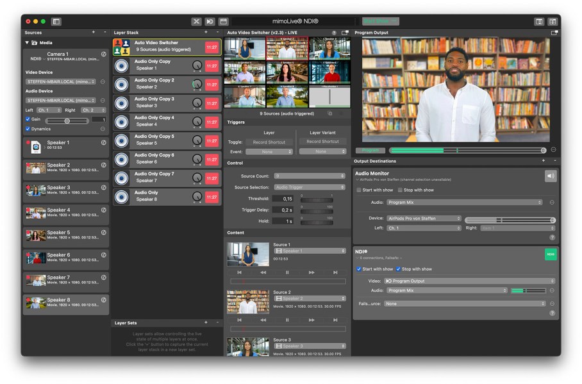This screenshot has height=384, width=582.
Task: Open the Left channel Ch. 1 dropdown in Sources
Action: point(49,110)
